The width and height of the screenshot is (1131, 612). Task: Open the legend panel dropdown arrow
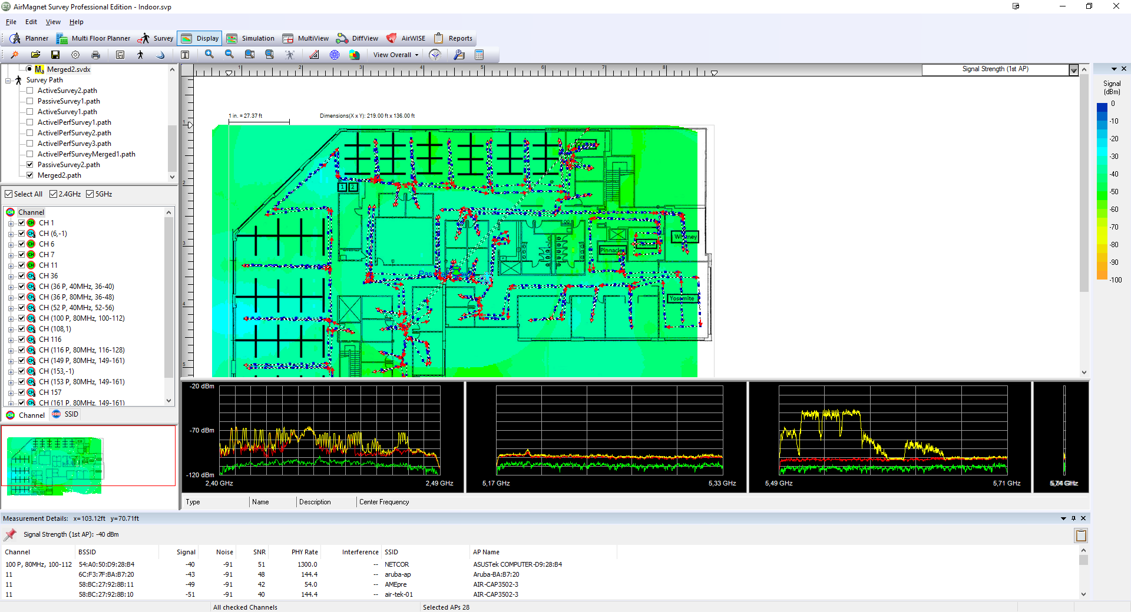(1114, 69)
